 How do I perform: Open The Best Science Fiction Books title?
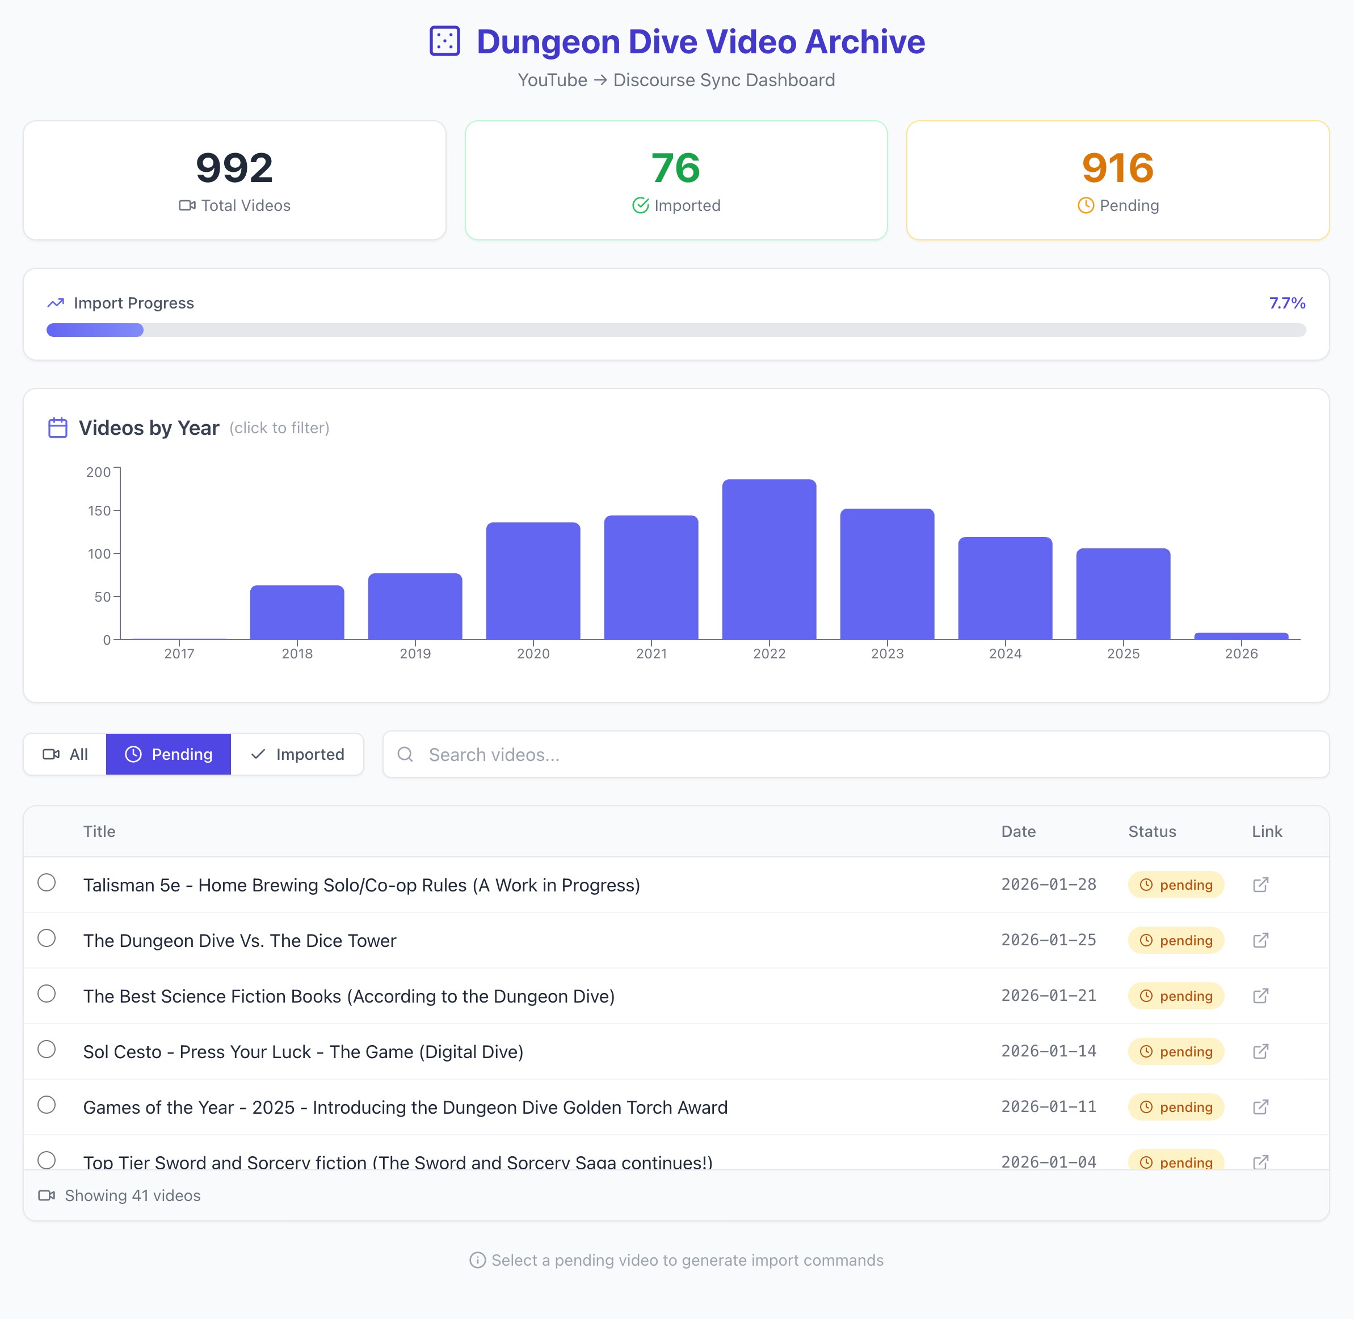[349, 996]
